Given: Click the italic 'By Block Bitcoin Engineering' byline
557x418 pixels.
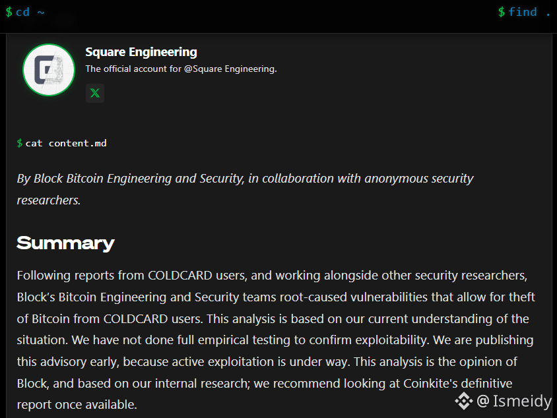Looking at the screenshot, I should tap(245, 178).
